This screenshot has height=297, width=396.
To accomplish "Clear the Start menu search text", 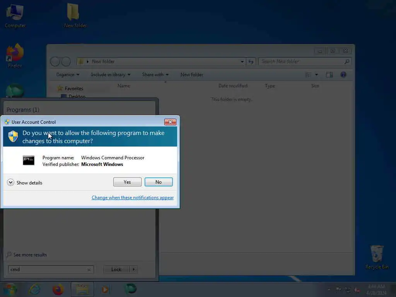I will coord(89,270).
